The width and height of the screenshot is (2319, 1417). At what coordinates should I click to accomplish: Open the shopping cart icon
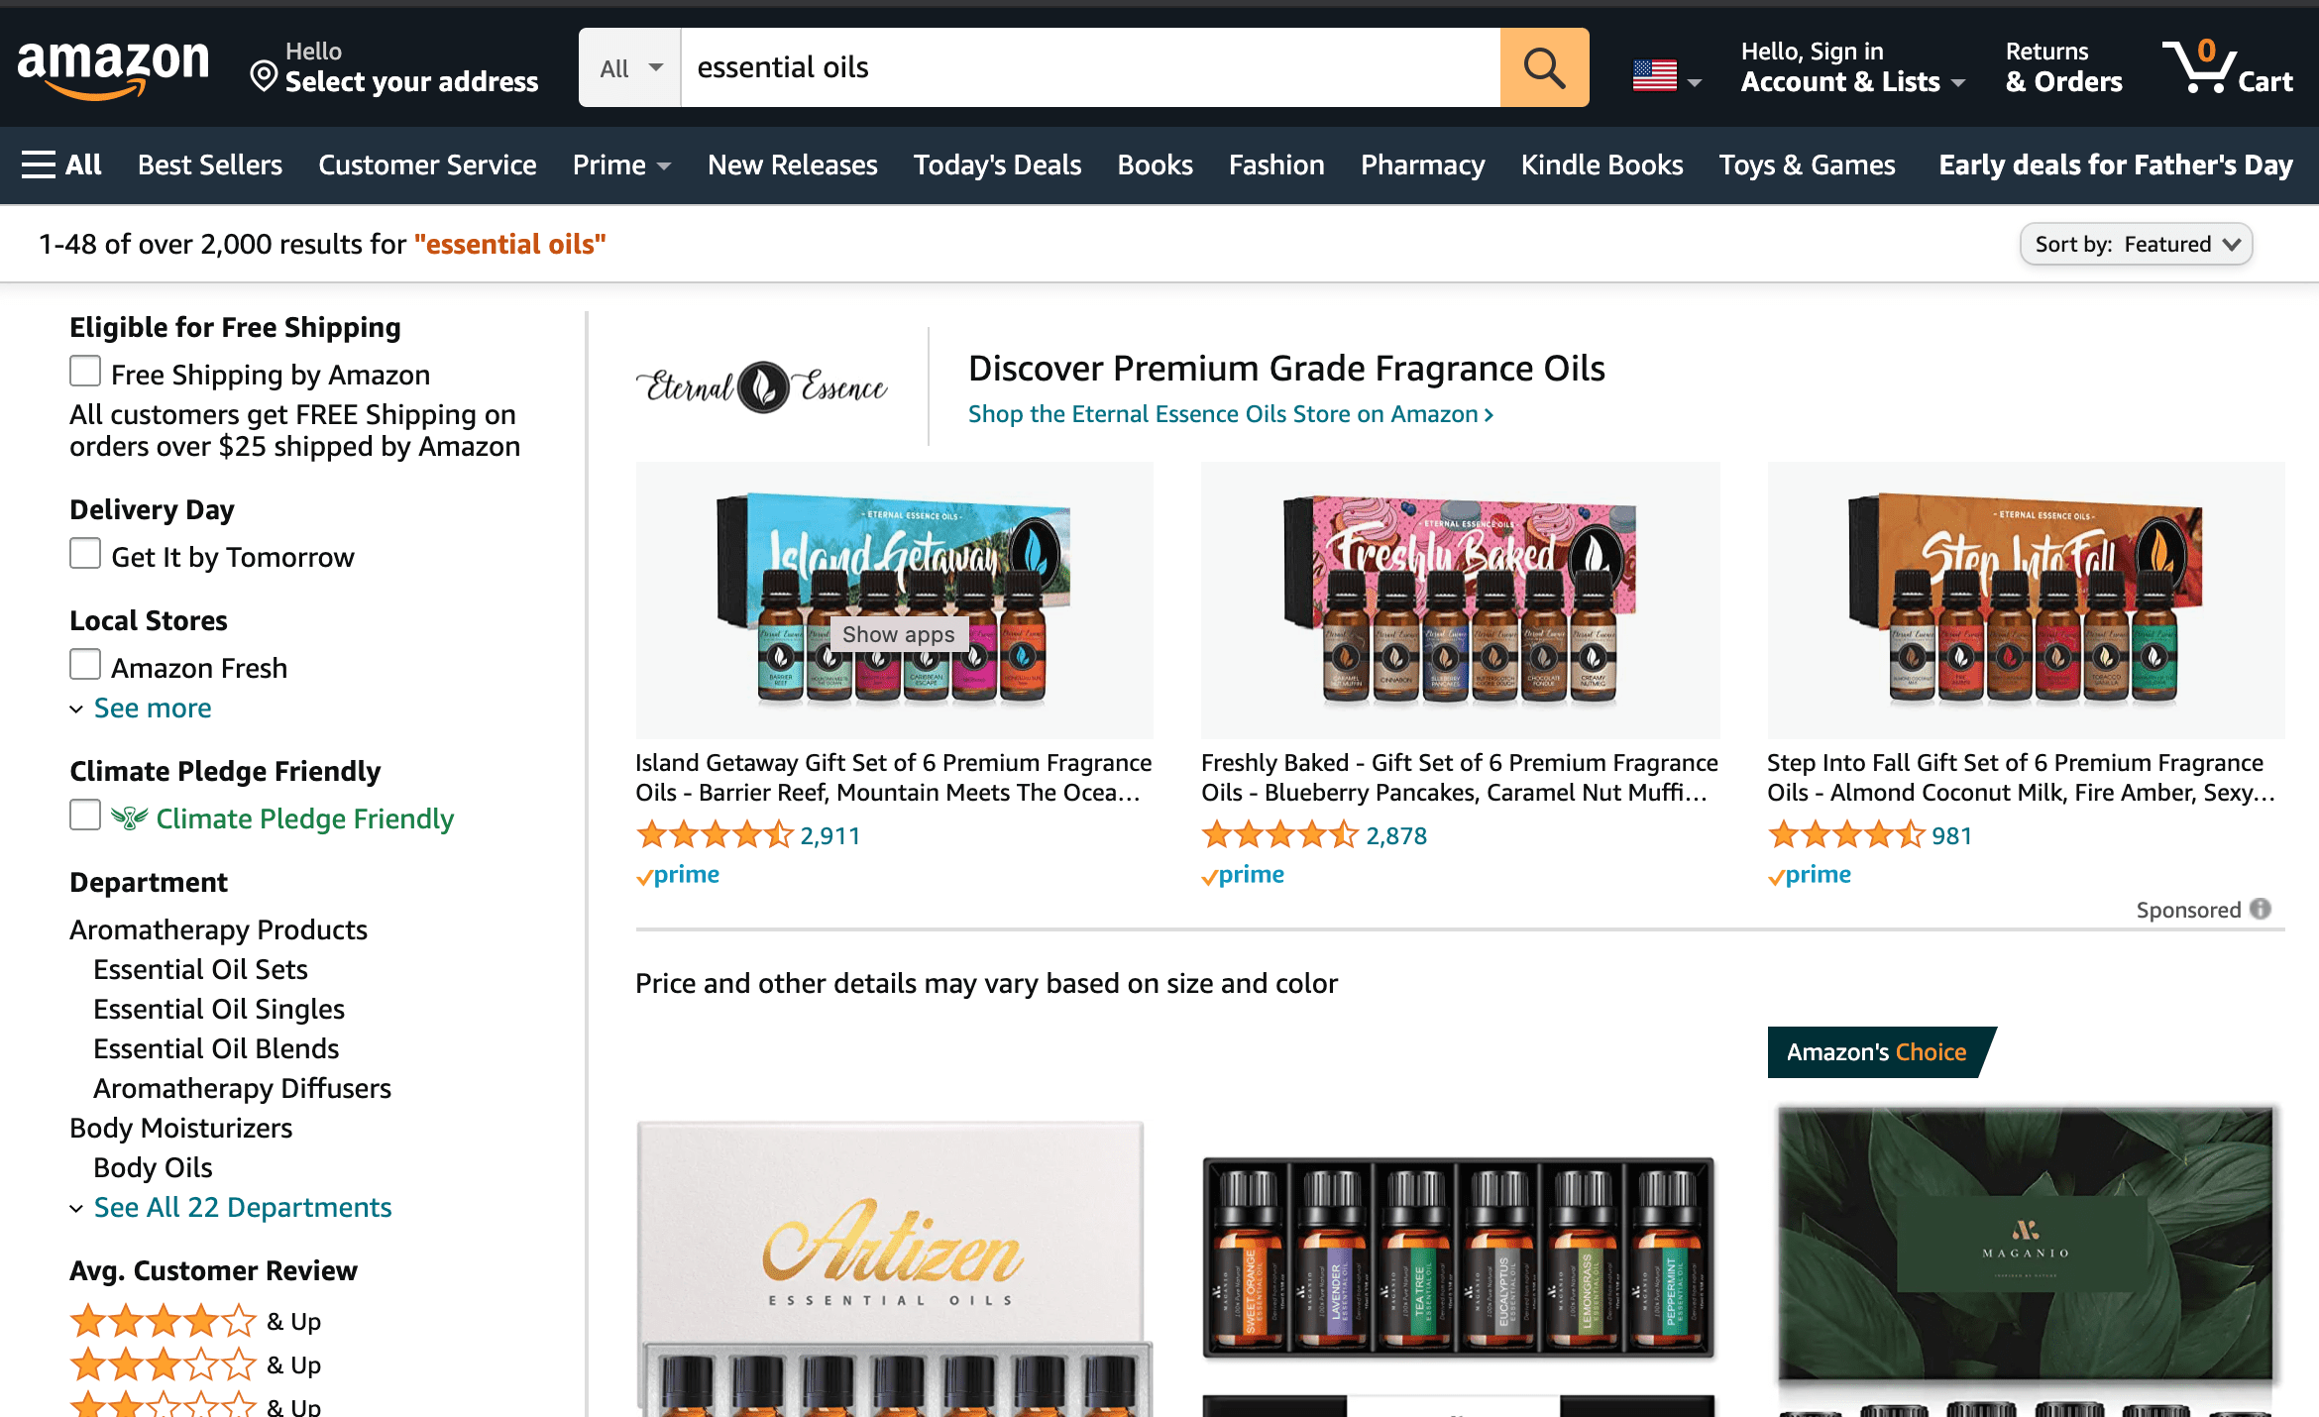(x=2198, y=66)
